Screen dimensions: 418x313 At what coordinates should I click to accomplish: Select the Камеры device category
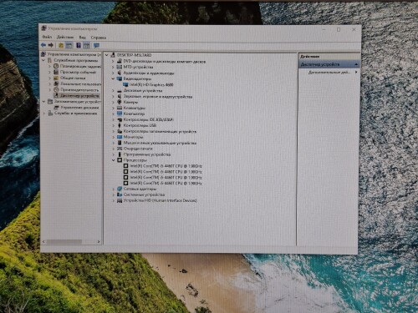click(x=130, y=102)
